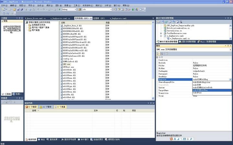Toggle the 0 messages filter button
Viewport: 233px width, 145px height.
click(60, 107)
